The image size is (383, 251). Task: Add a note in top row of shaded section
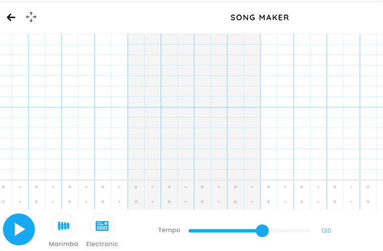click(136, 39)
